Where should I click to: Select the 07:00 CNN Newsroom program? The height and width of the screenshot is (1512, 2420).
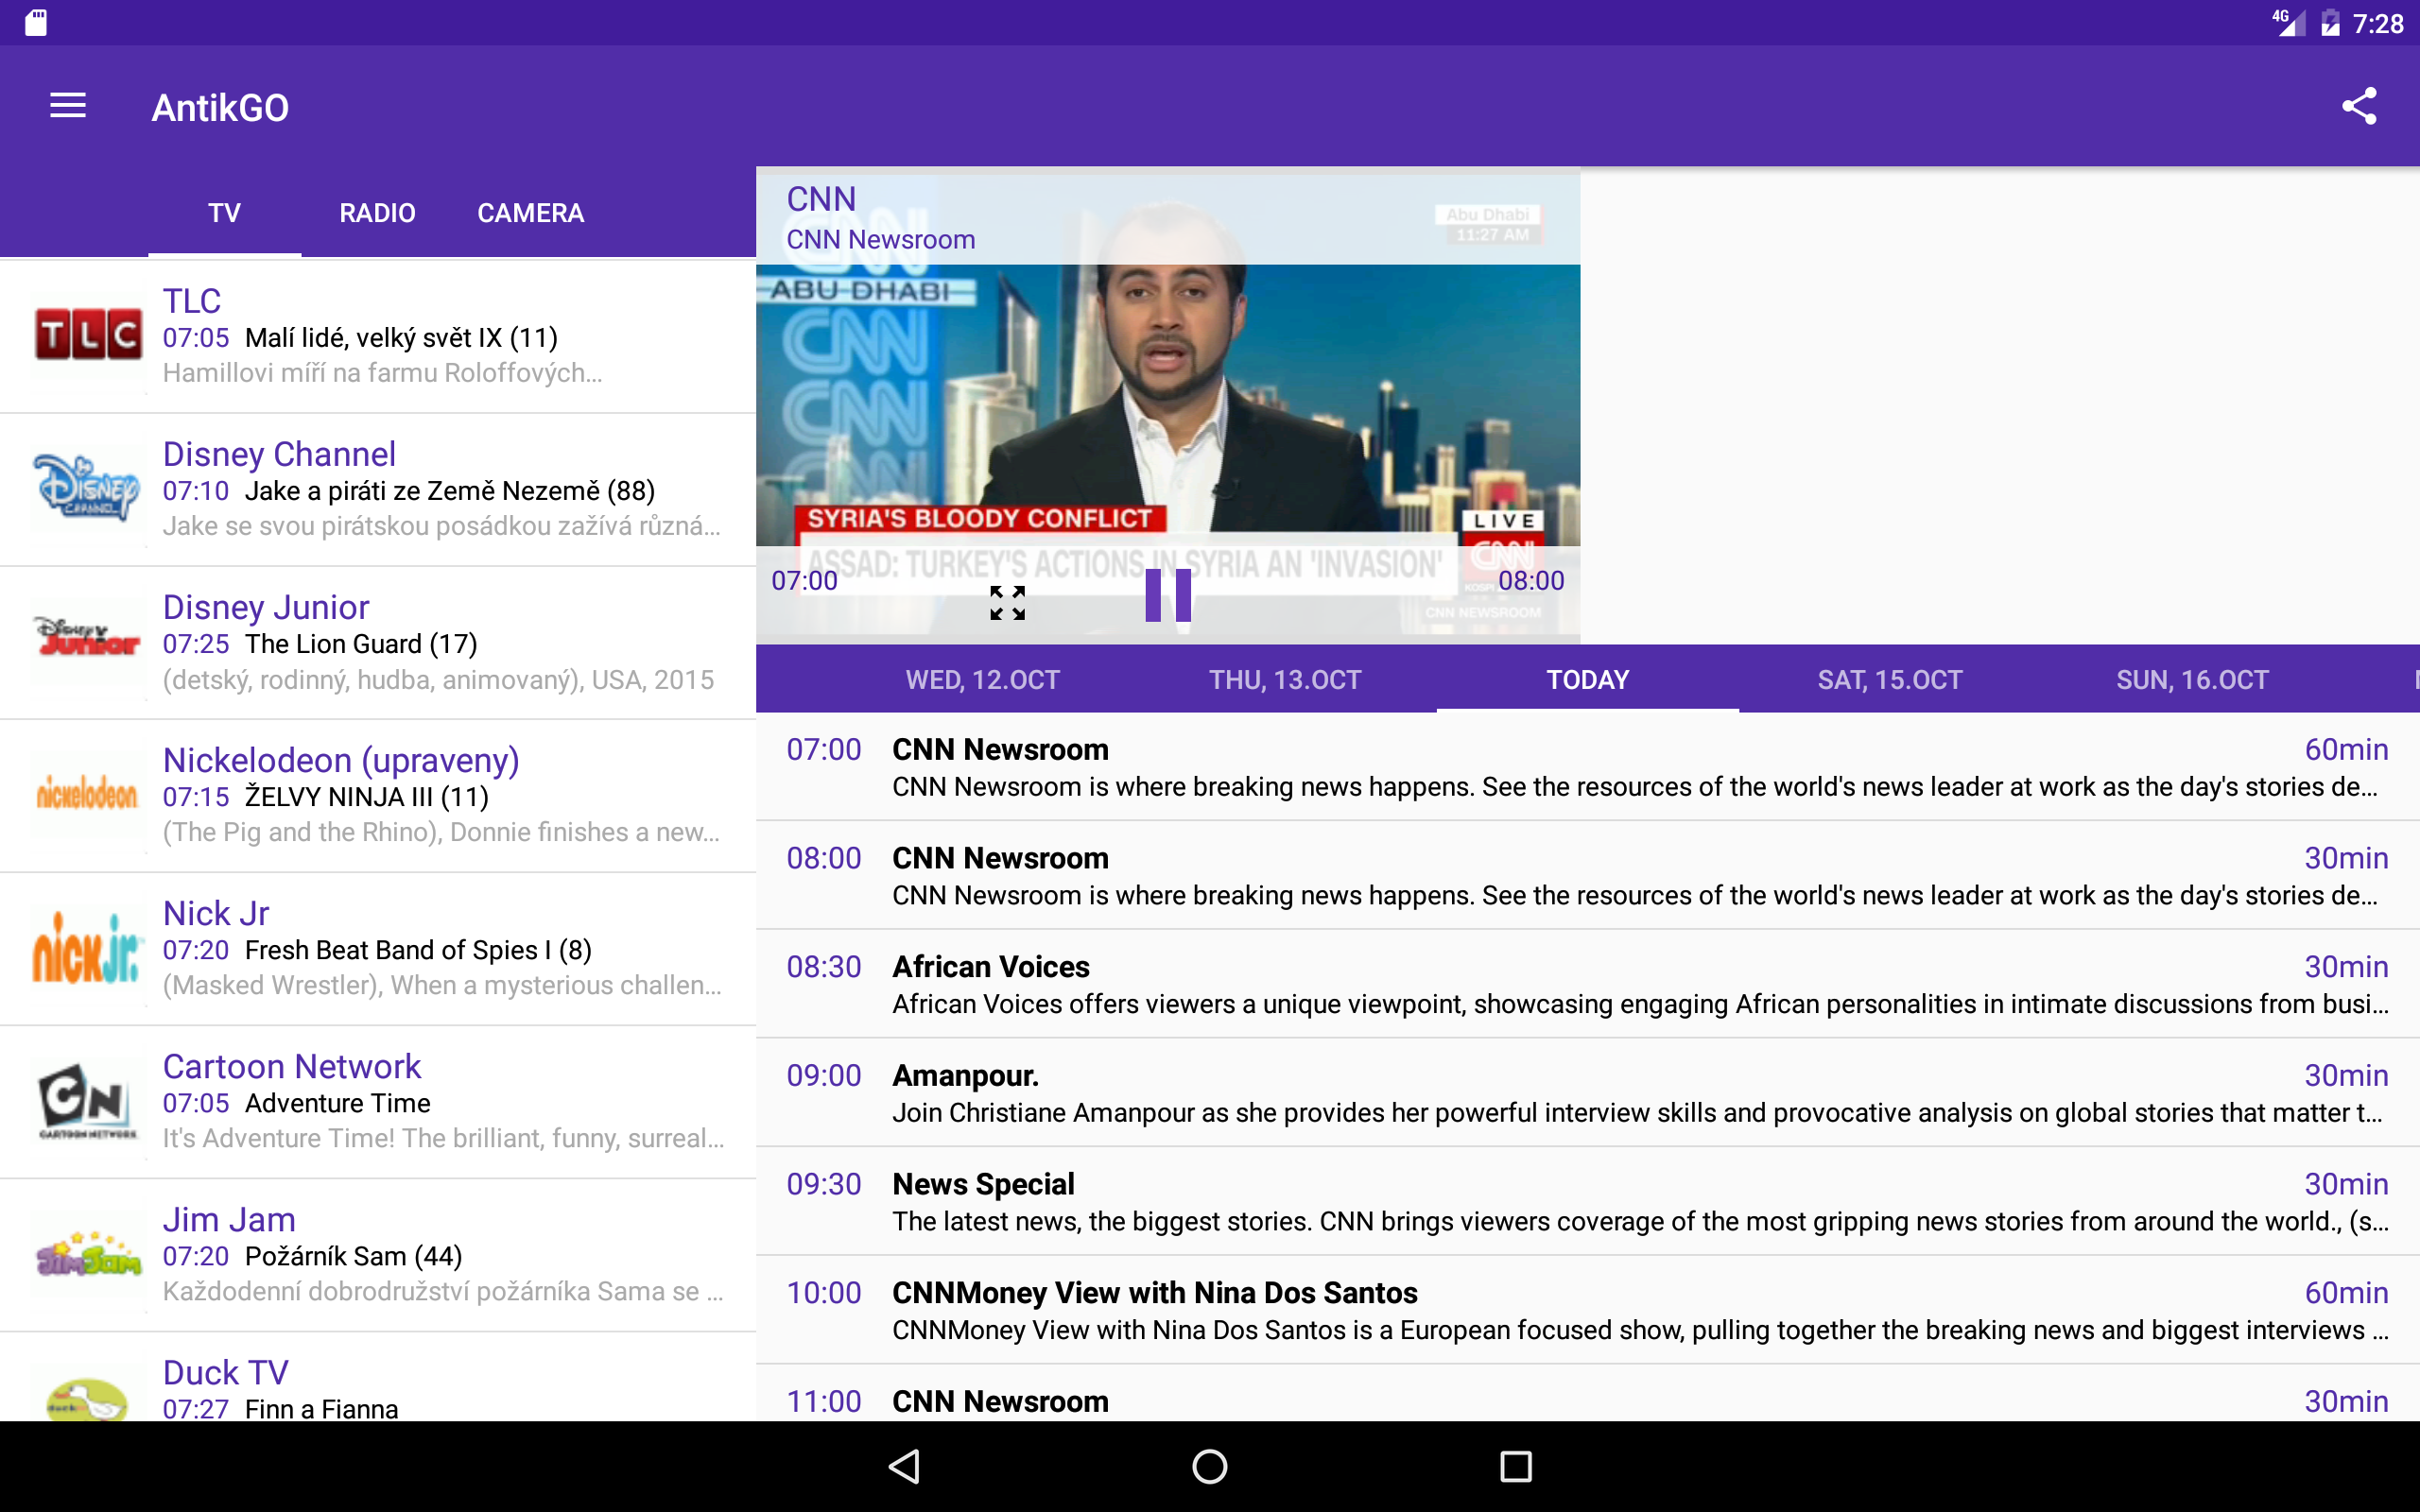click(x=1588, y=767)
